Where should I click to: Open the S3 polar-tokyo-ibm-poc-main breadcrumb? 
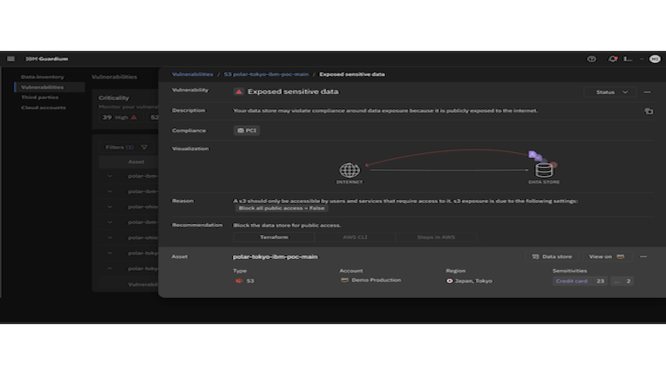tap(266, 74)
